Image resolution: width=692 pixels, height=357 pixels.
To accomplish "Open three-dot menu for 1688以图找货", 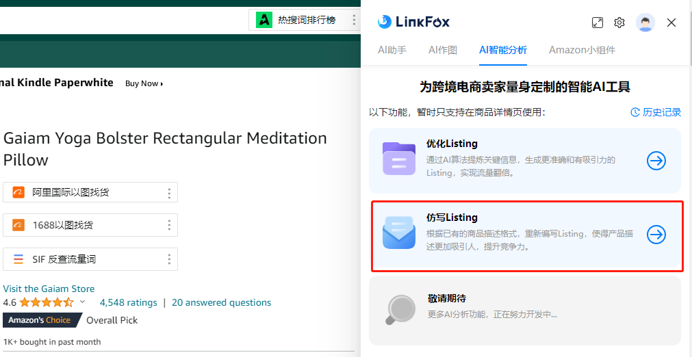I will pyautogui.click(x=169, y=225).
